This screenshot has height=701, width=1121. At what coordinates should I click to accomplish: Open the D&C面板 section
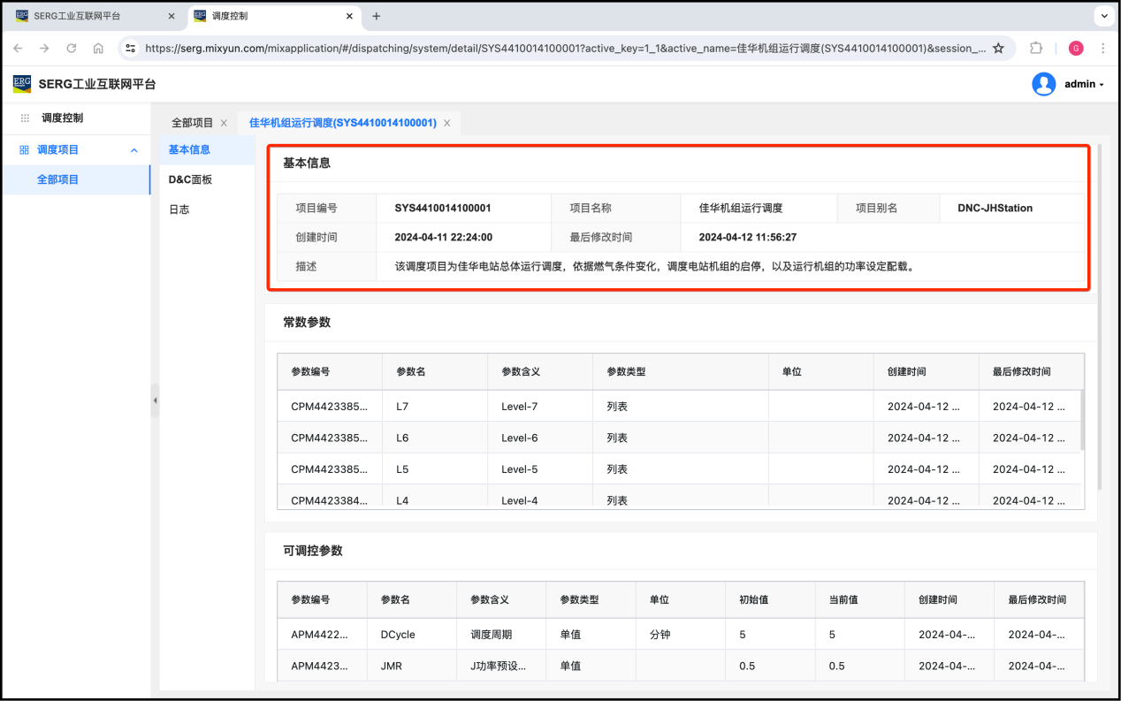point(190,179)
